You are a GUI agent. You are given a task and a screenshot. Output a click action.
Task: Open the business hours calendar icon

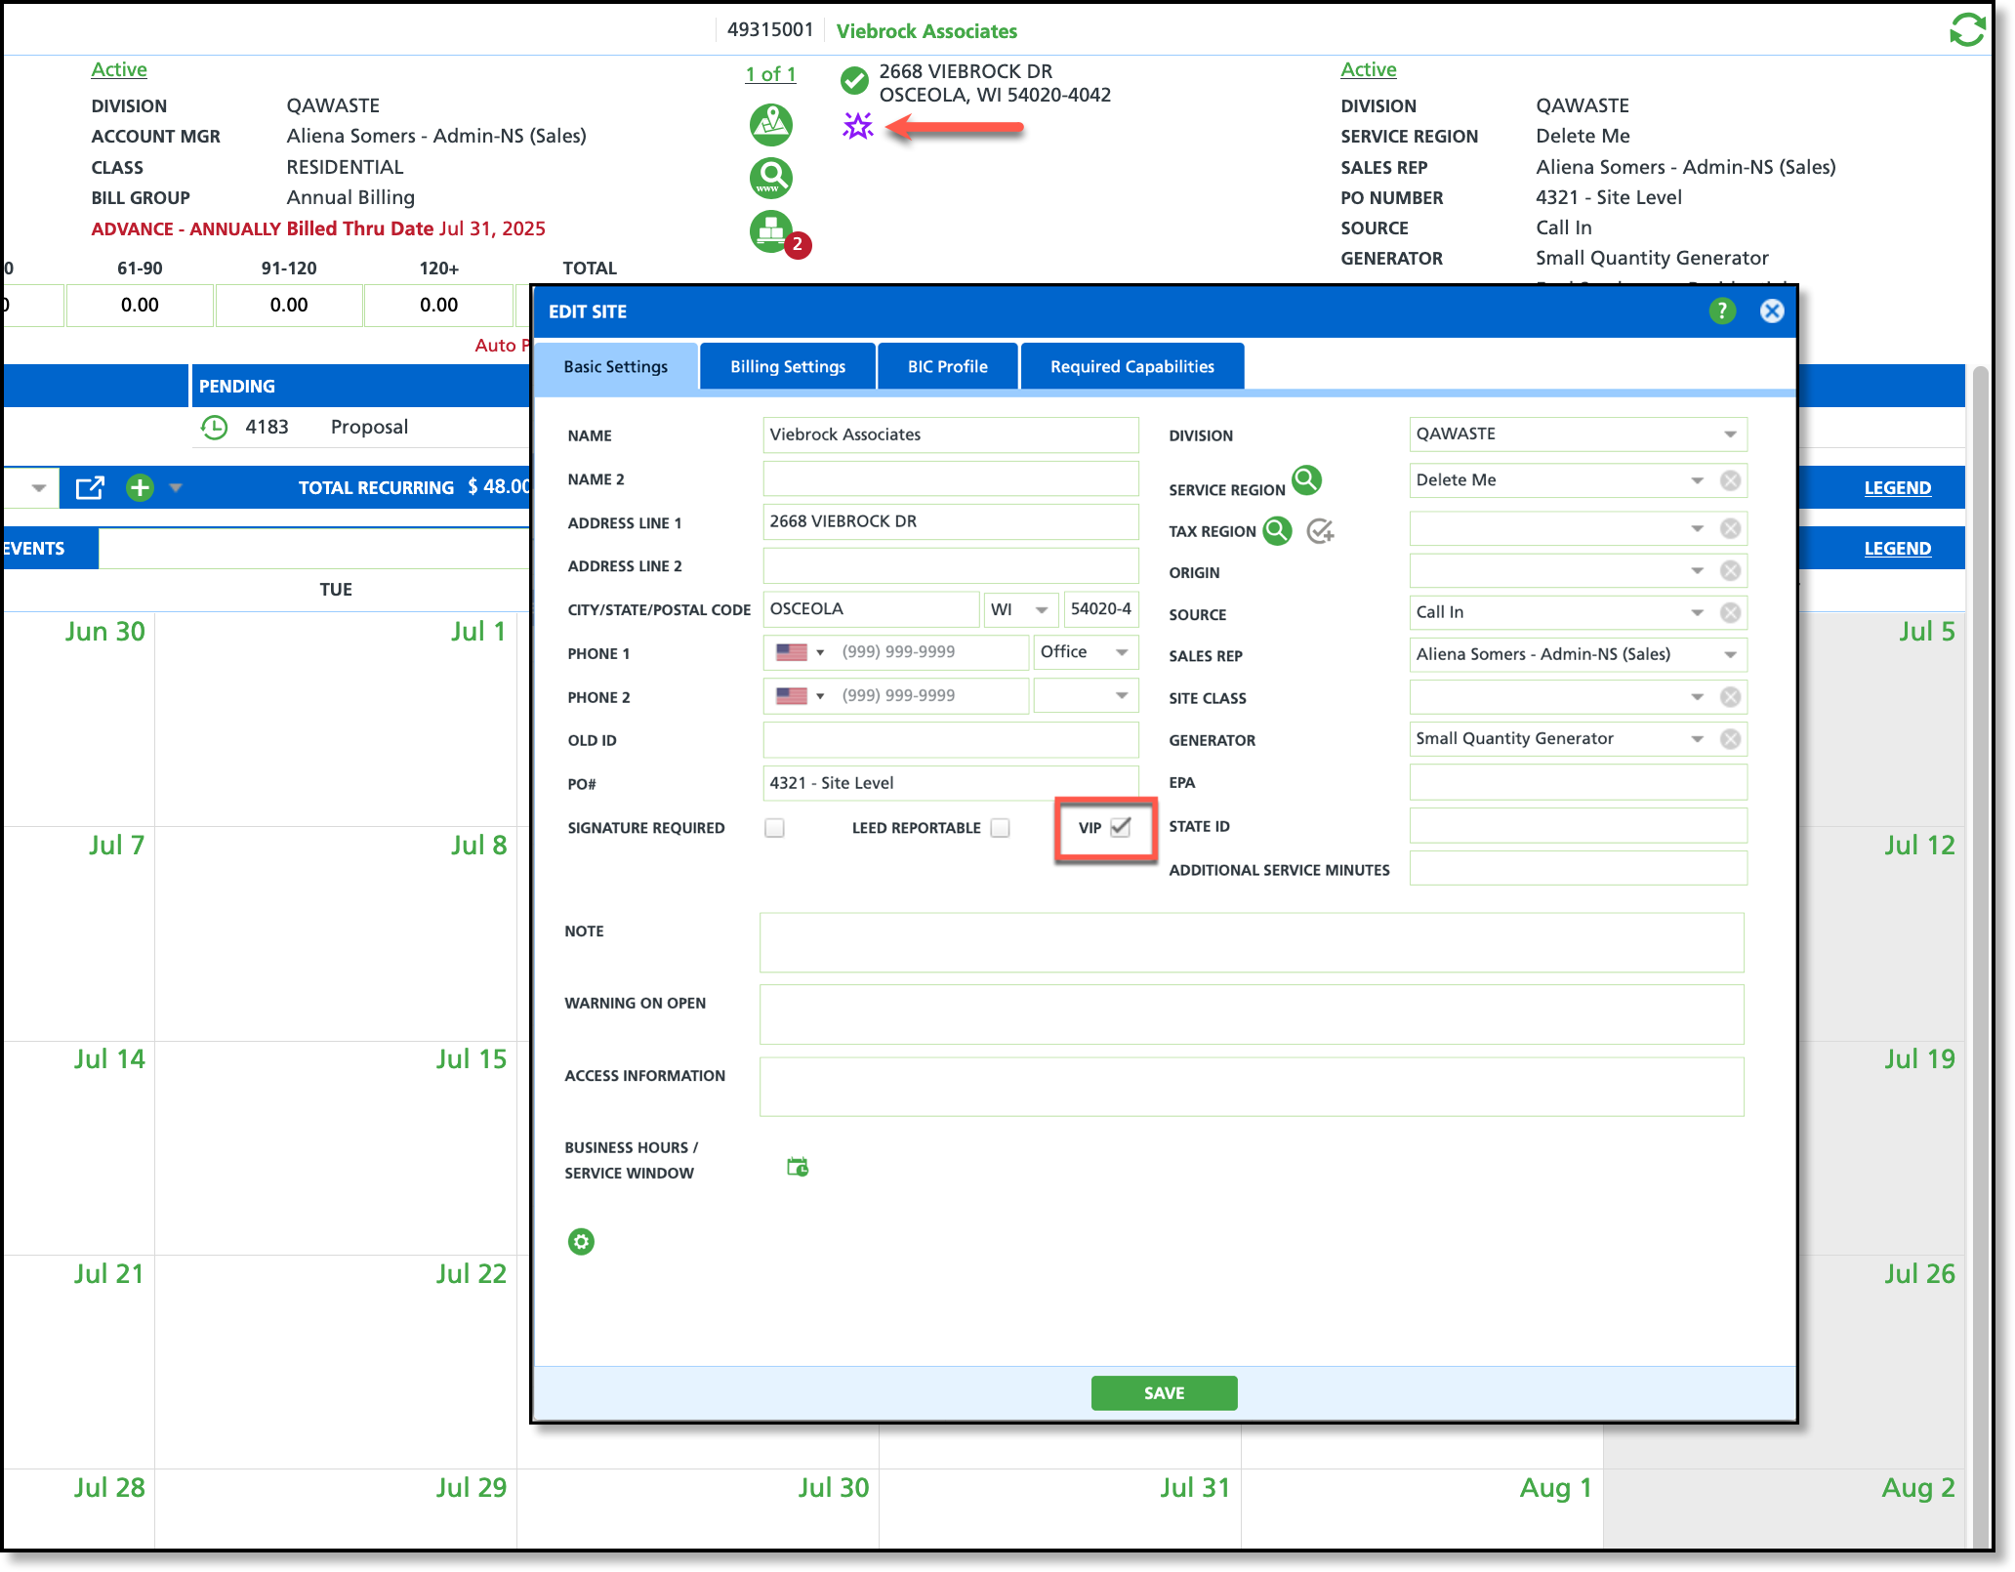point(798,1167)
